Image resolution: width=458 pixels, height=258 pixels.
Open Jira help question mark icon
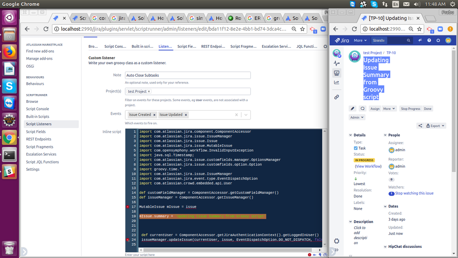[x=429, y=40]
